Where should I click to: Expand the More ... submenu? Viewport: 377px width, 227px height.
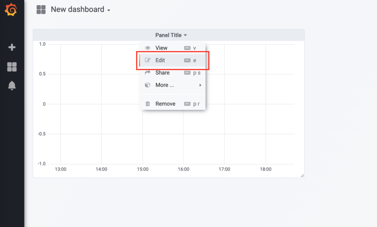[x=172, y=85]
